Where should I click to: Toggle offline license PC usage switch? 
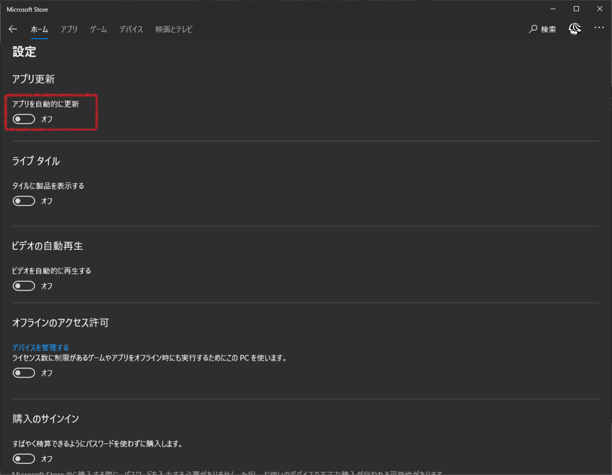coord(24,373)
